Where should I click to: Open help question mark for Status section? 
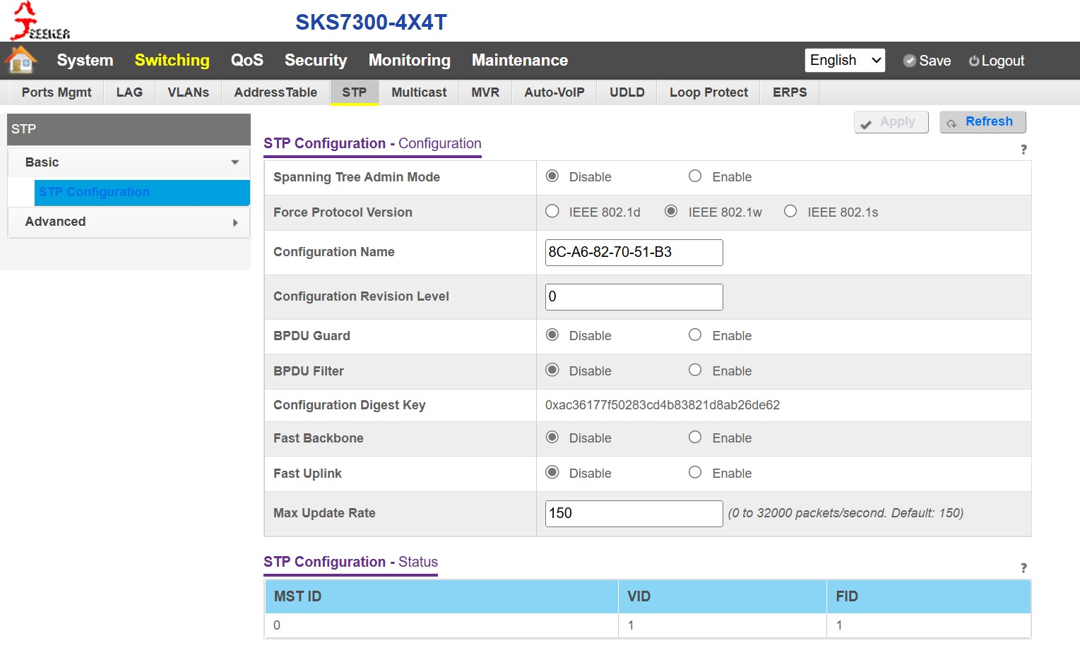[x=1023, y=568]
